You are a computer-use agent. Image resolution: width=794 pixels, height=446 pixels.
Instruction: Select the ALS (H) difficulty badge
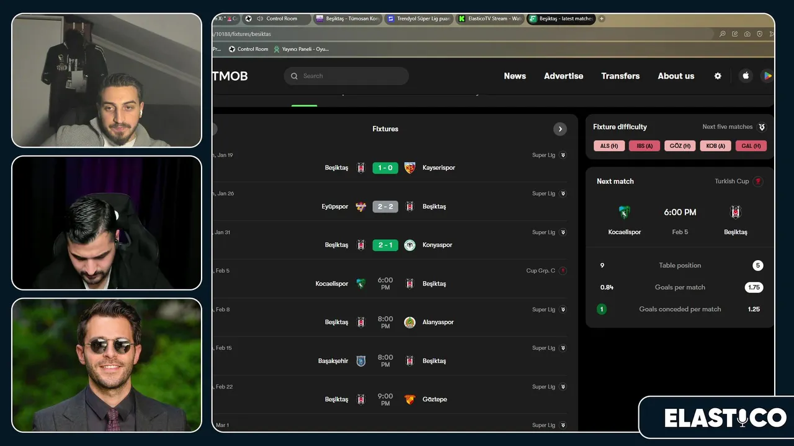click(609, 146)
